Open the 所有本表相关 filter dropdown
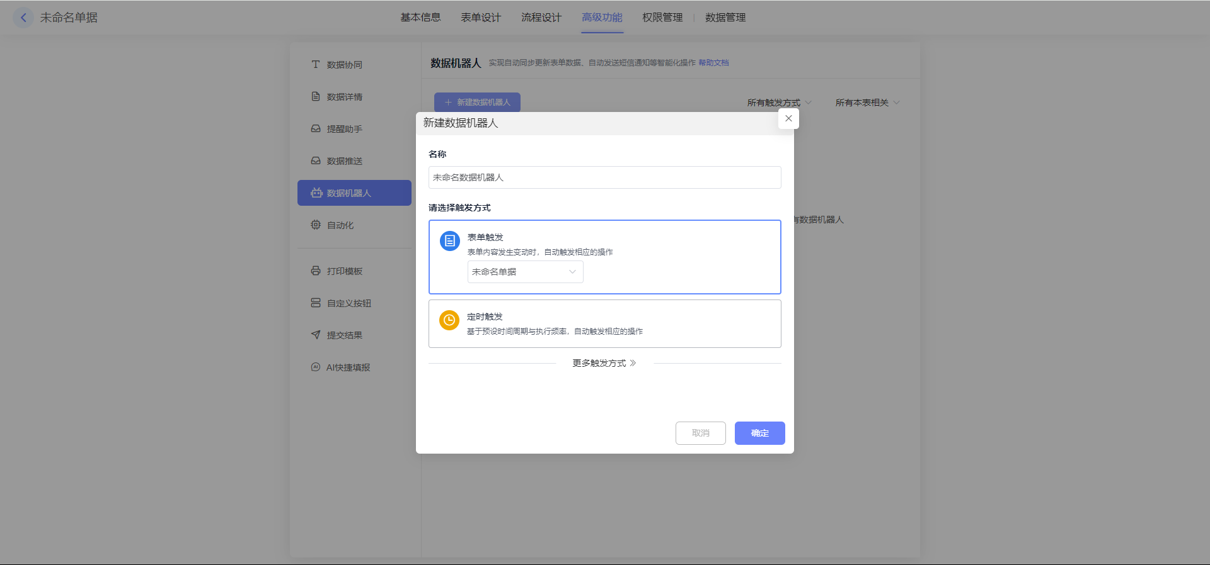1210x565 pixels. (867, 103)
